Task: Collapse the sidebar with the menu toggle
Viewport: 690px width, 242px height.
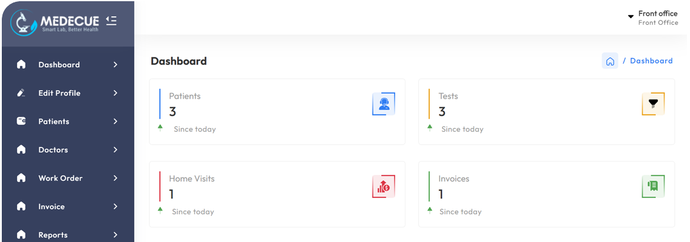Action: [111, 21]
